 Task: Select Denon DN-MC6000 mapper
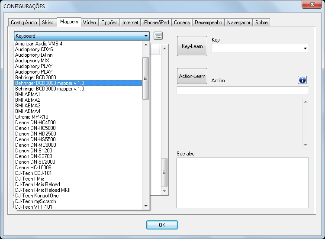pyautogui.click(x=78, y=145)
